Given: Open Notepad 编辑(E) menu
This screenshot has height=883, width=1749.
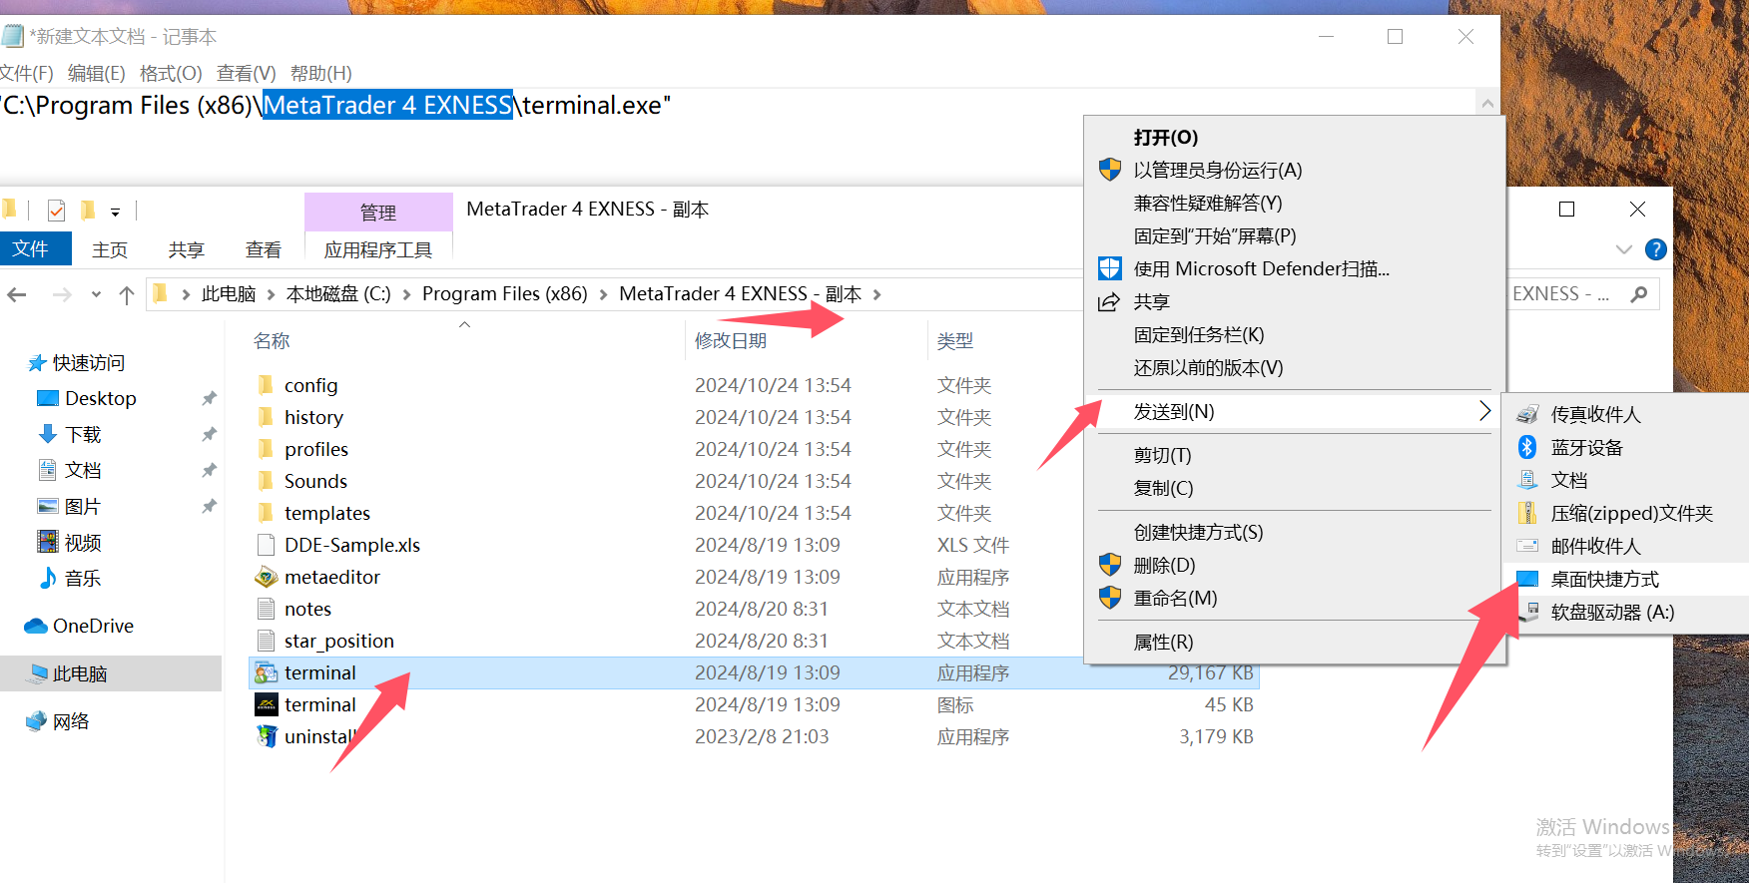Looking at the screenshot, I should [x=97, y=73].
